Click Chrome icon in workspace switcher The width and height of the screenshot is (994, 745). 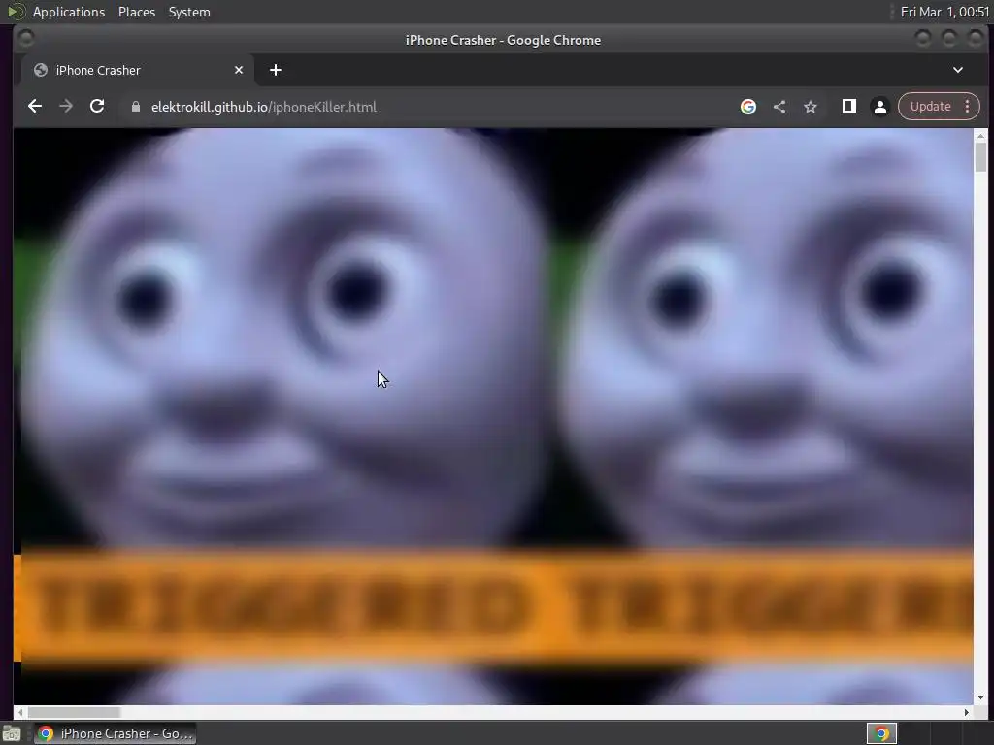881,733
